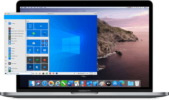Open the Movies & TV small tile
This screenshot has height=100, width=169.
43,41
